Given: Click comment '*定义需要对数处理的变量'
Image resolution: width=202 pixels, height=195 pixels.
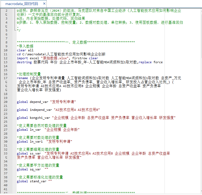Looking at the screenshot, I should 38,138.
